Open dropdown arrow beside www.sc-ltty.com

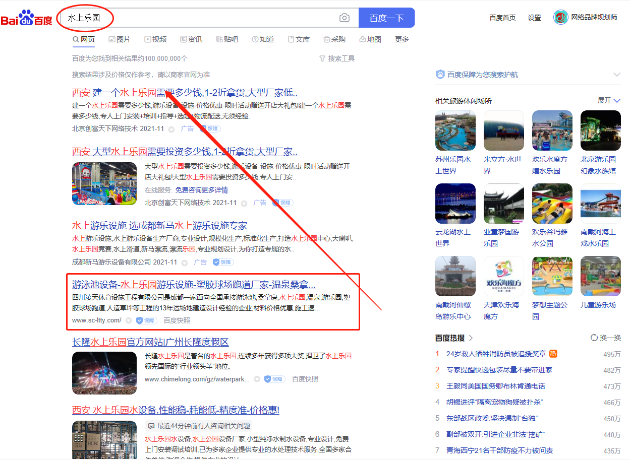click(x=129, y=320)
